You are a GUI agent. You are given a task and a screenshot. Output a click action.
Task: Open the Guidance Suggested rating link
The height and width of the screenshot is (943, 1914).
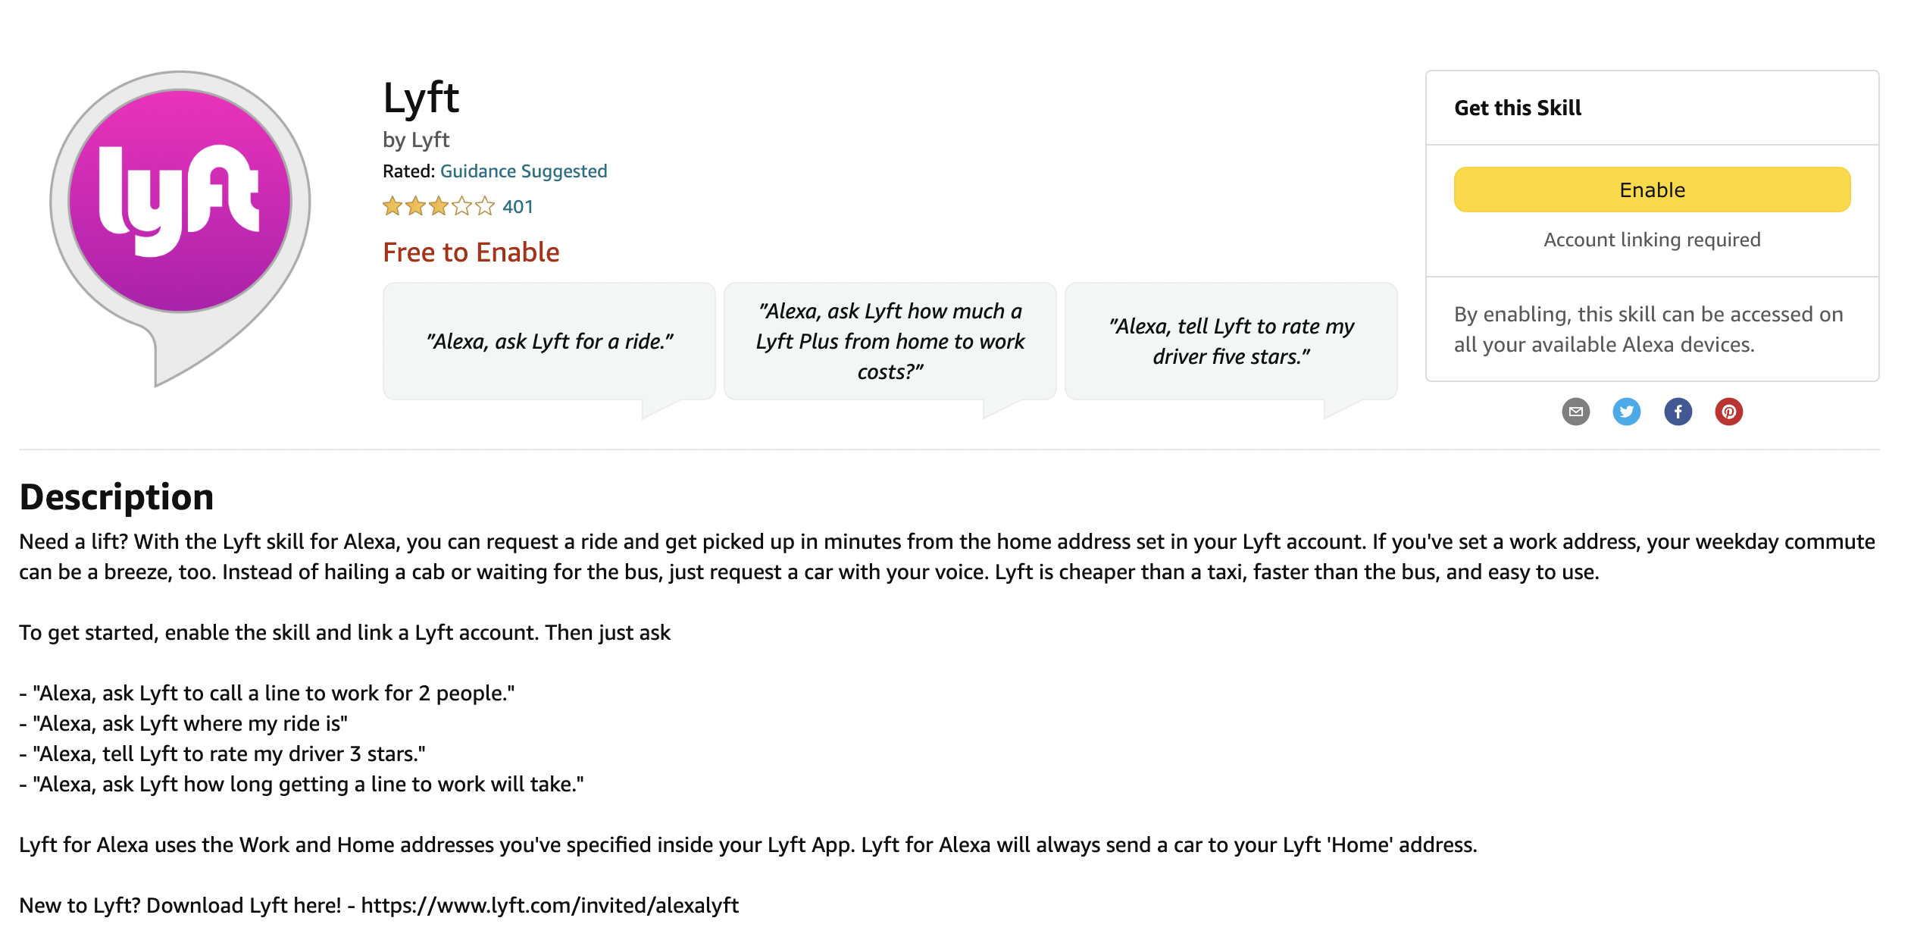(x=524, y=171)
